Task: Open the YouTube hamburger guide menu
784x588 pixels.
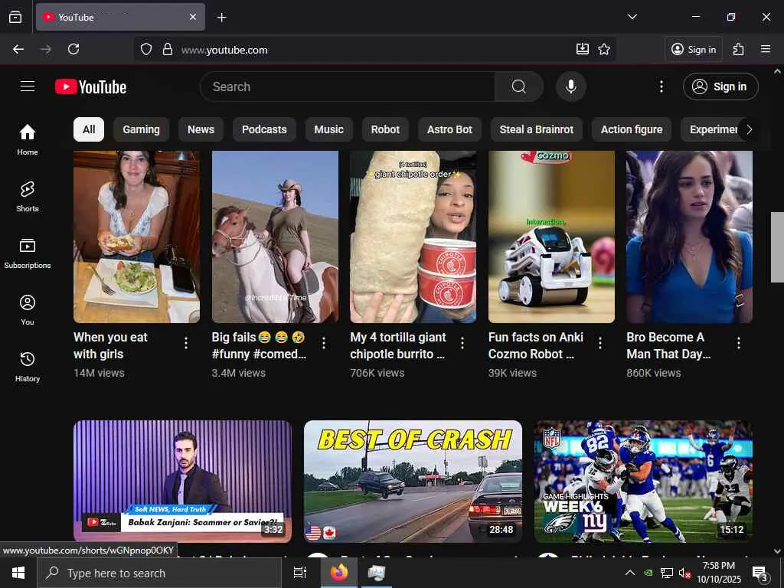Action: click(28, 87)
